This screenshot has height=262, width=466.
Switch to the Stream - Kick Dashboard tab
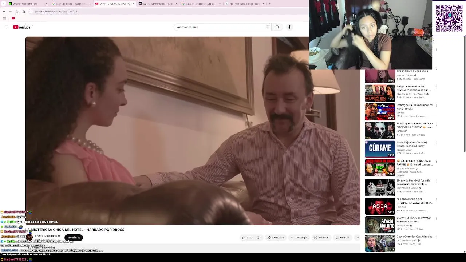(x=28, y=4)
